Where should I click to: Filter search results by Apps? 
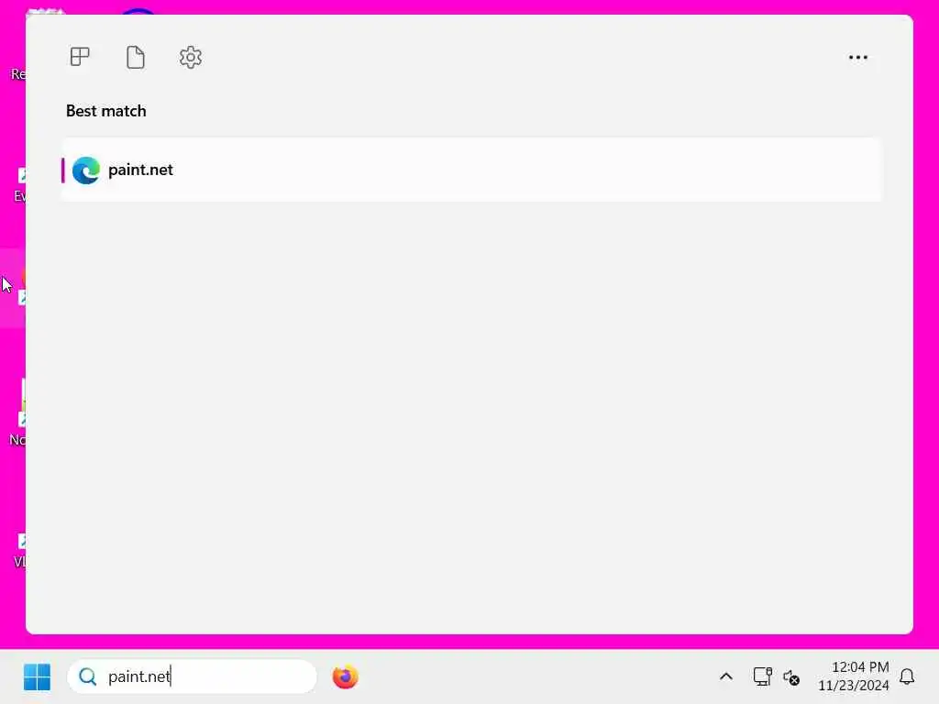[x=80, y=57]
